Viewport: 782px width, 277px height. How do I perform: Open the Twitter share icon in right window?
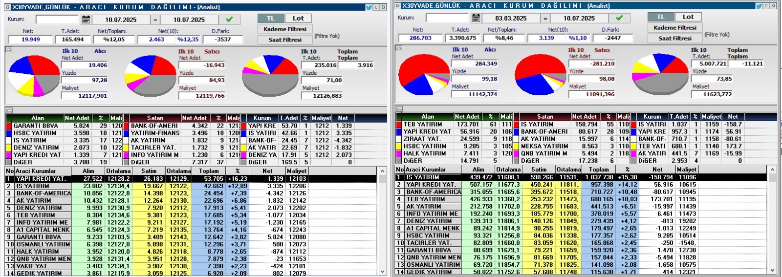(x=759, y=5)
